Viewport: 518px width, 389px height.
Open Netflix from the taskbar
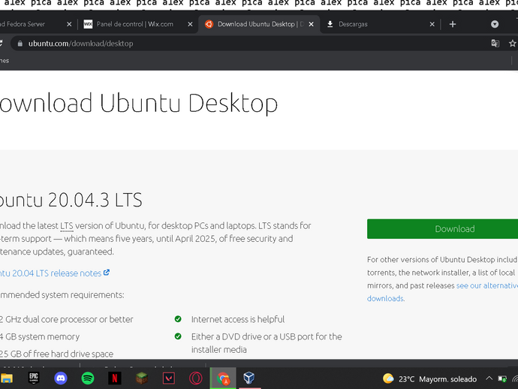[115, 378]
